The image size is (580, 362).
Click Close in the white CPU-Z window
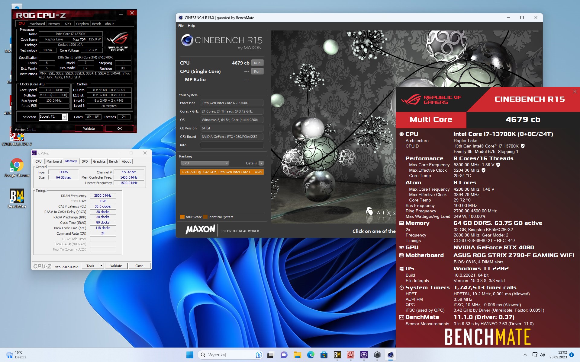(x=139, y=266)
